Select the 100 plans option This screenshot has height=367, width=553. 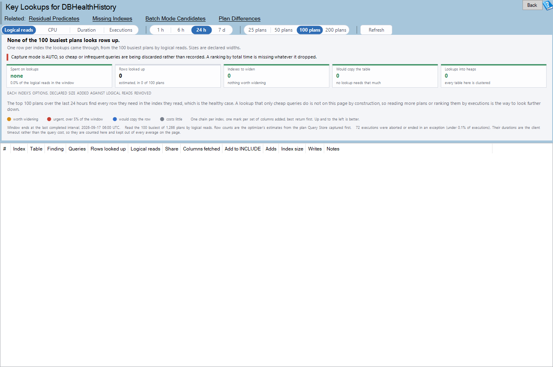[310, 30]
